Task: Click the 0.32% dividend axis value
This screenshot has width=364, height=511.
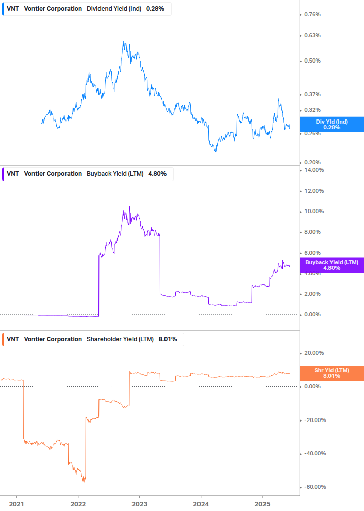Action: (312, 110)
